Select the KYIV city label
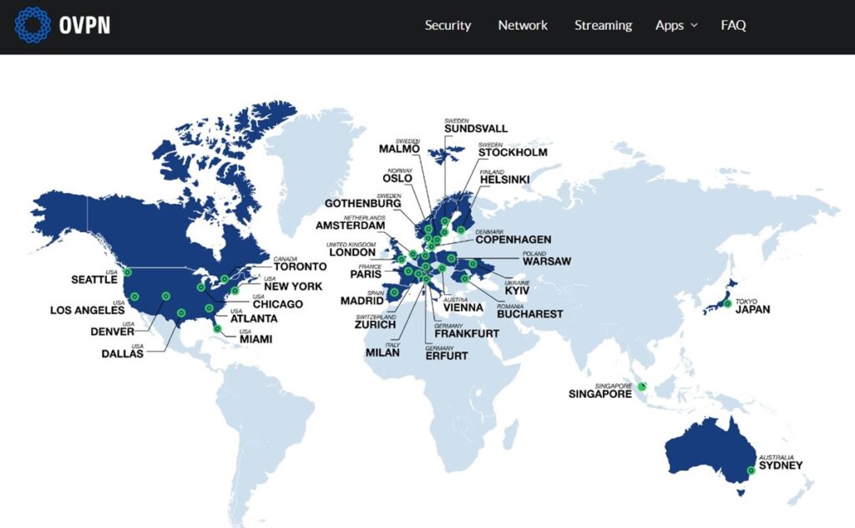855x528 pixels. coord(517,291)
